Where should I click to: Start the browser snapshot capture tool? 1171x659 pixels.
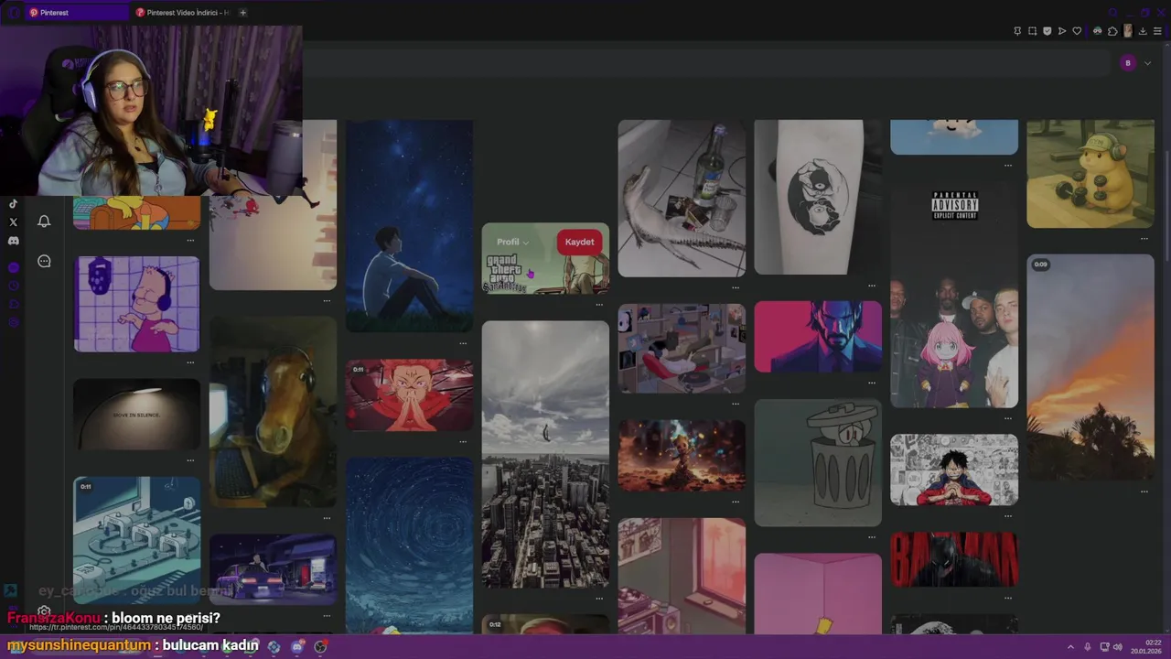1033,31
